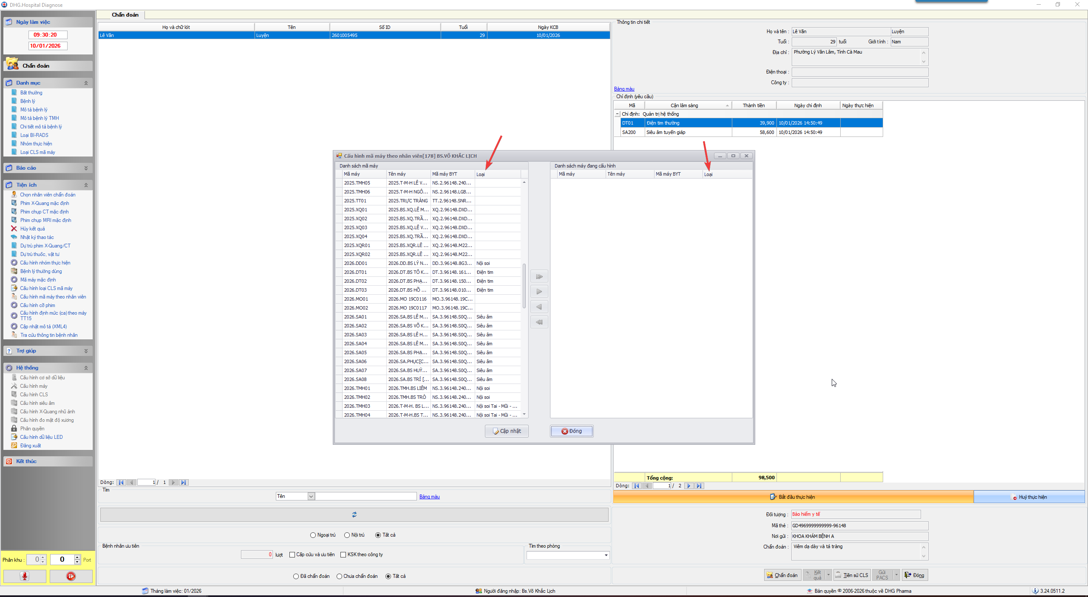The height and width of the screenshot is (597, 1088).
Task: Click the blue refresh arrows icon
Action: pyautogui.click(x=354, y=515)
